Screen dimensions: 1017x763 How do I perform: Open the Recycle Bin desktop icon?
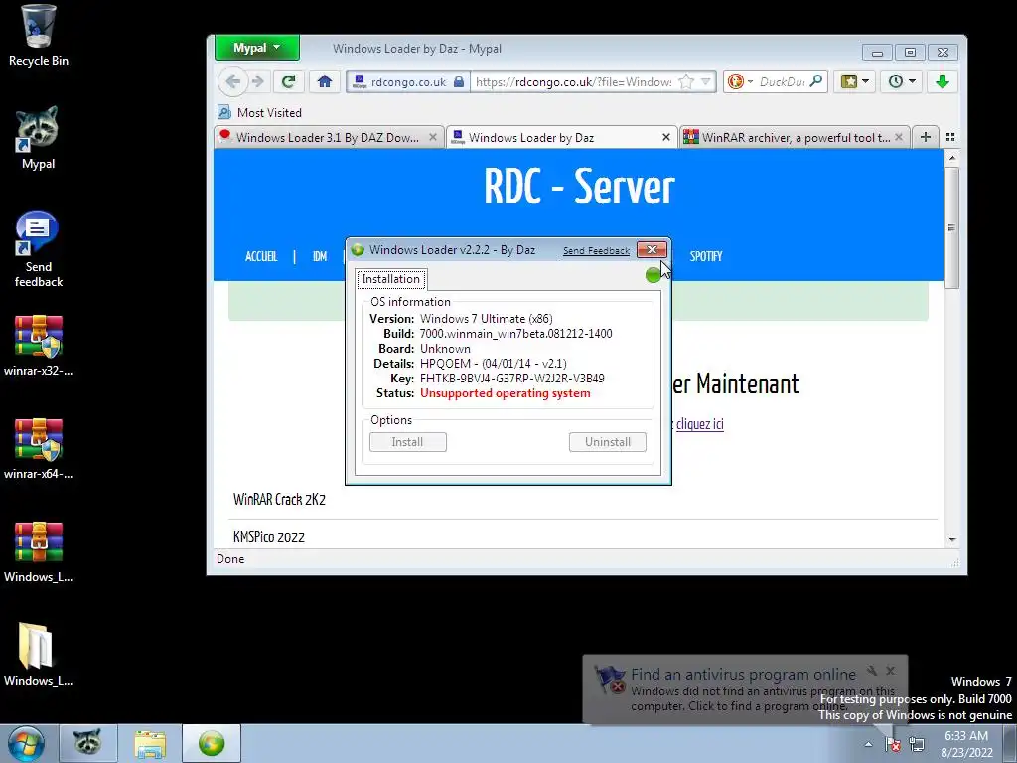[x=39, y=36]
